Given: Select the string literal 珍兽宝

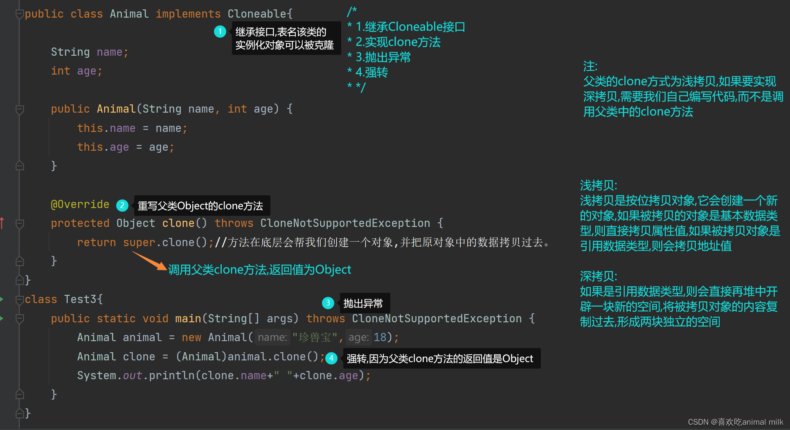Looking at the screenshot, I should pos(313,337).
